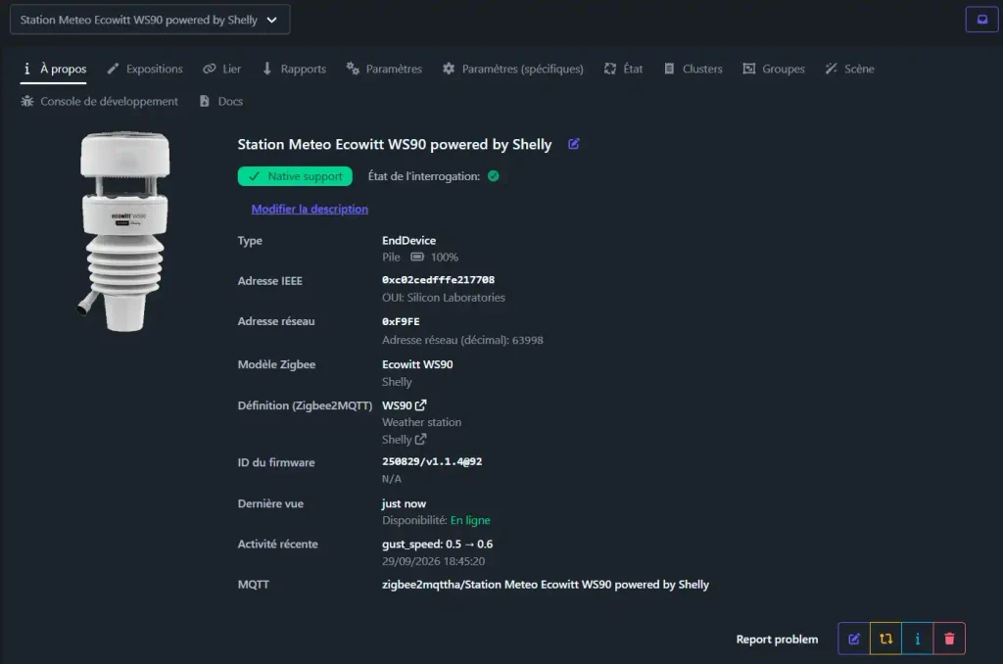1003x664 pixels.
Task: Open the Docs tab
Action: coord(221,102)
